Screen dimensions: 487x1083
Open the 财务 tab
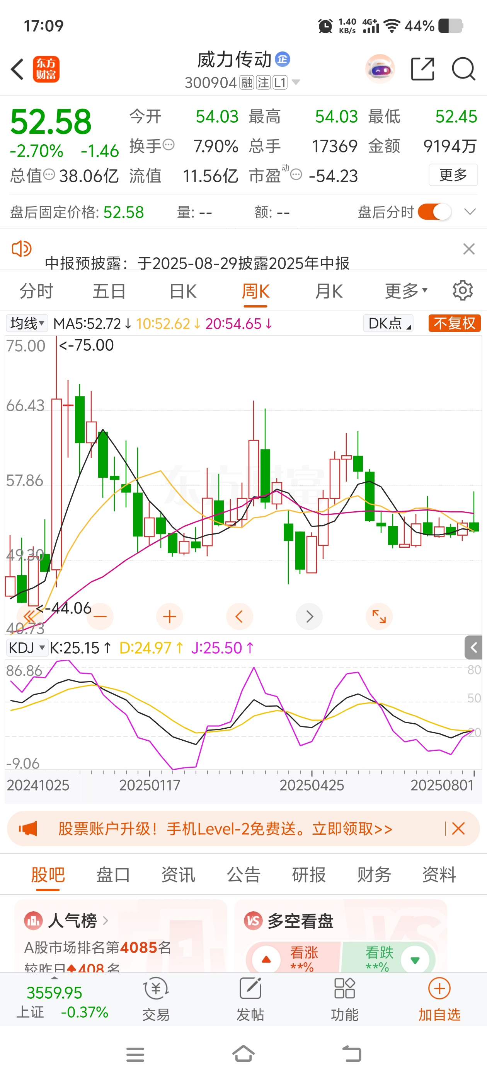pyautogui.click(x=374, y=875)
